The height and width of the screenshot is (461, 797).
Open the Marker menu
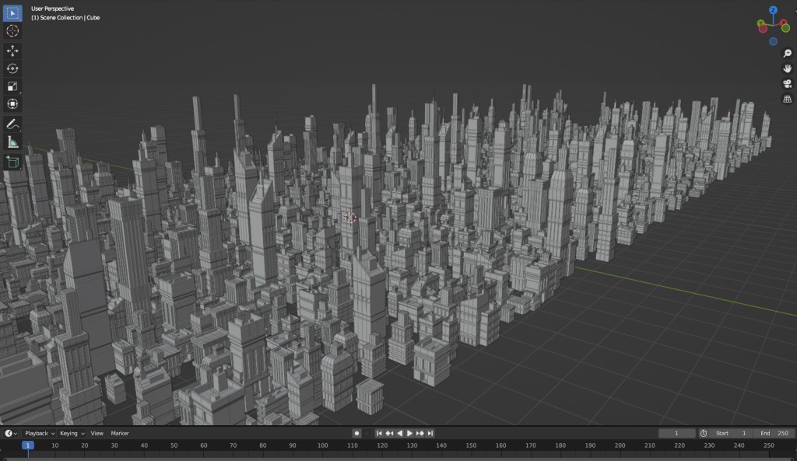pos(120,433)
